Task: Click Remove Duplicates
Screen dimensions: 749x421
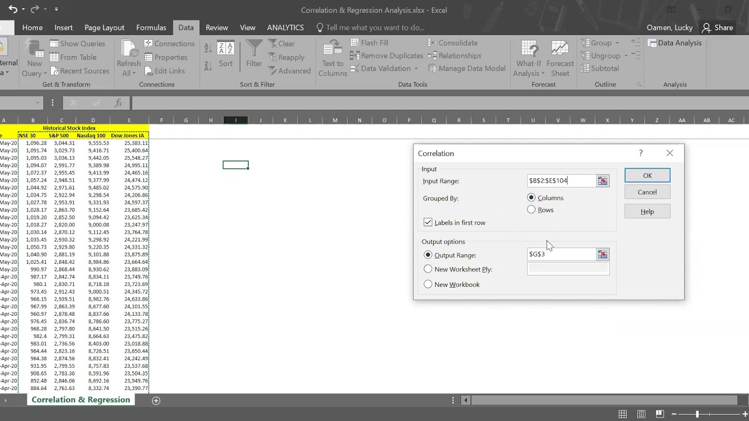Action: 387,56
